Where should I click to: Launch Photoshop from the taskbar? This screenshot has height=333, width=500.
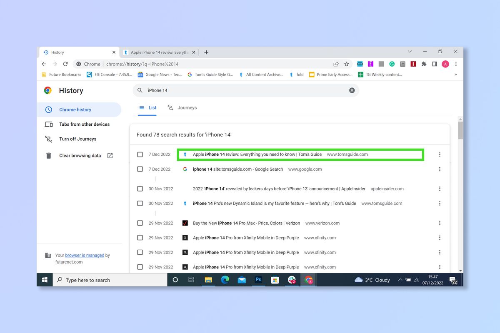pyautogui.click(x=258, y=280)
